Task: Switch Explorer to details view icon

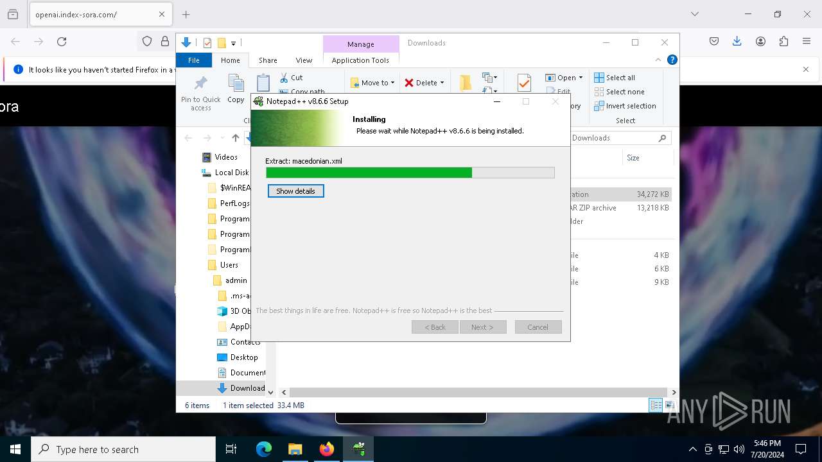Action: coord(656,405)
